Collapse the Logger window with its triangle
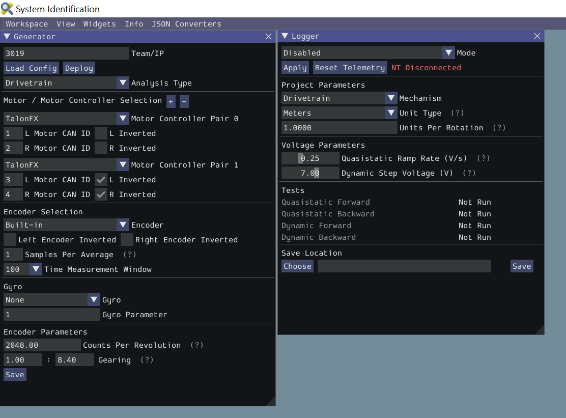566x418 pixels. click(x=285, y=36)
